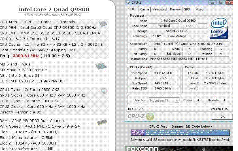Click the empty Core Voltage field
The width and height of the screenshot is (238, 151).
[197, 36]
